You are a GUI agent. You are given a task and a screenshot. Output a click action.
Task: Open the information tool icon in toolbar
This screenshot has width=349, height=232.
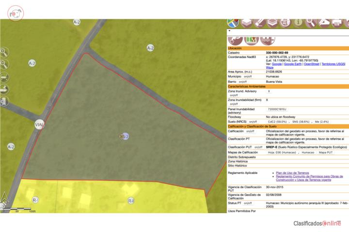click(299, 23)
